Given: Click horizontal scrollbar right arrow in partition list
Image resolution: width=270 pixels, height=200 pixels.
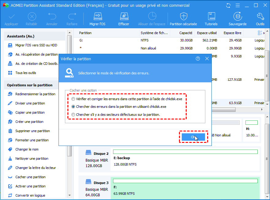Looking at the screenshot, I should [x=262, y=109].
